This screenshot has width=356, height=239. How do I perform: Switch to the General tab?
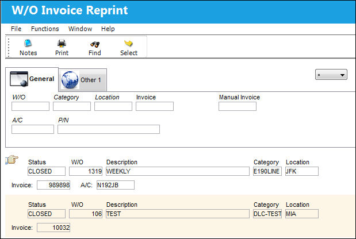click(x=32, y=79)
